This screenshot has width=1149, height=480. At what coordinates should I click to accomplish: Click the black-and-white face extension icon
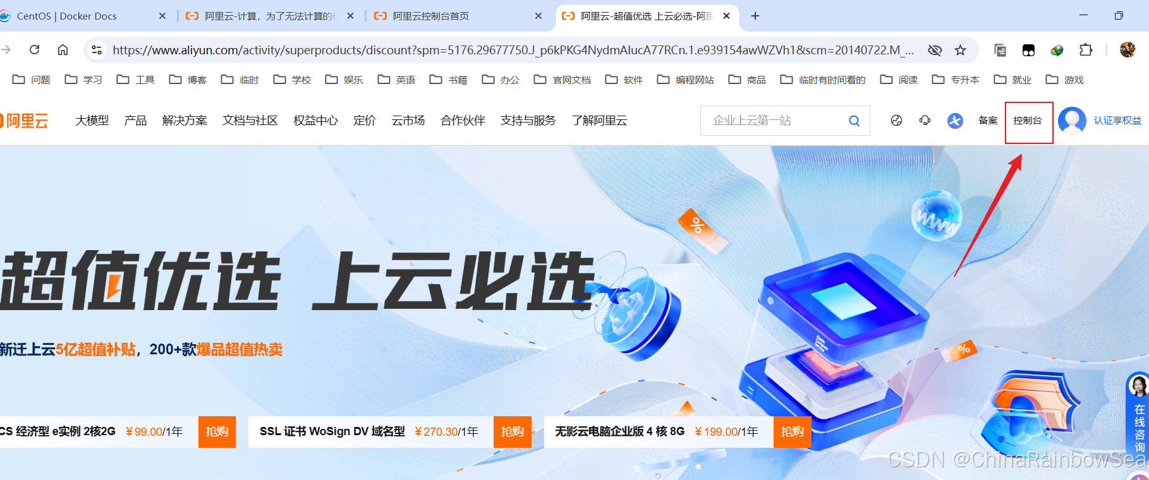pos(1029,50)
